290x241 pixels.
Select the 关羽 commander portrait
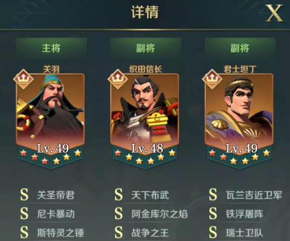50,109
